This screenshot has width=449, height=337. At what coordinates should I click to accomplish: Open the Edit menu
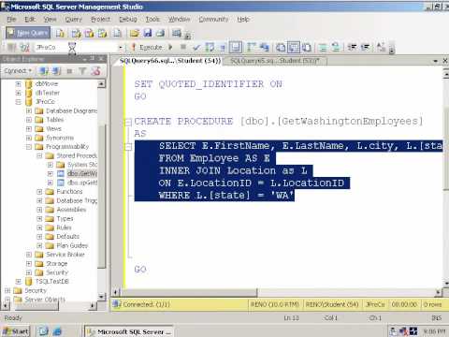pyautogui.click(x=30, y=20)
